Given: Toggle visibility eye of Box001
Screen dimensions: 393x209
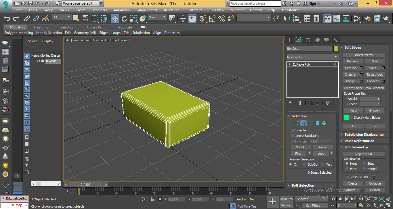Looking at the screenshot, I should (38, 61).
